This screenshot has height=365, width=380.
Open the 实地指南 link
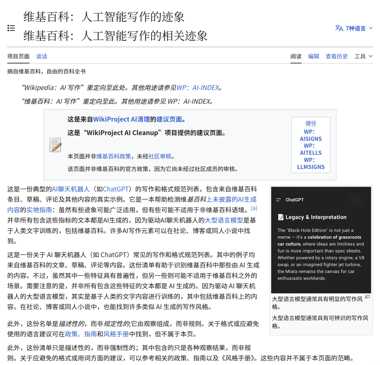click(39, 210)
